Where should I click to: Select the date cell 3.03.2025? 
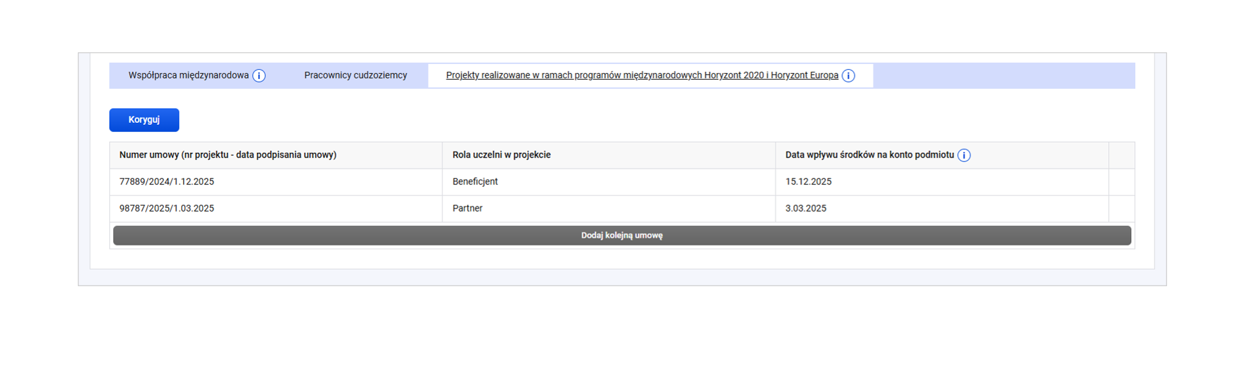pos(805,209)
